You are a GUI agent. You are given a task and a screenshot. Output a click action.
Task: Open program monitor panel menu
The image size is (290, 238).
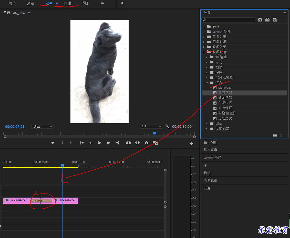point(29,13)
